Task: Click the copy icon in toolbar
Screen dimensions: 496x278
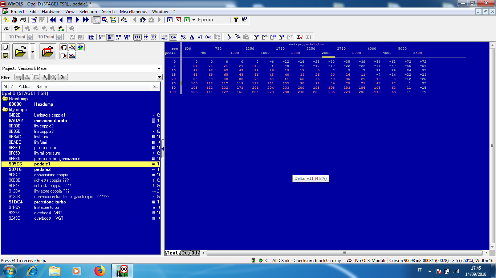Action: click(237, 37)
